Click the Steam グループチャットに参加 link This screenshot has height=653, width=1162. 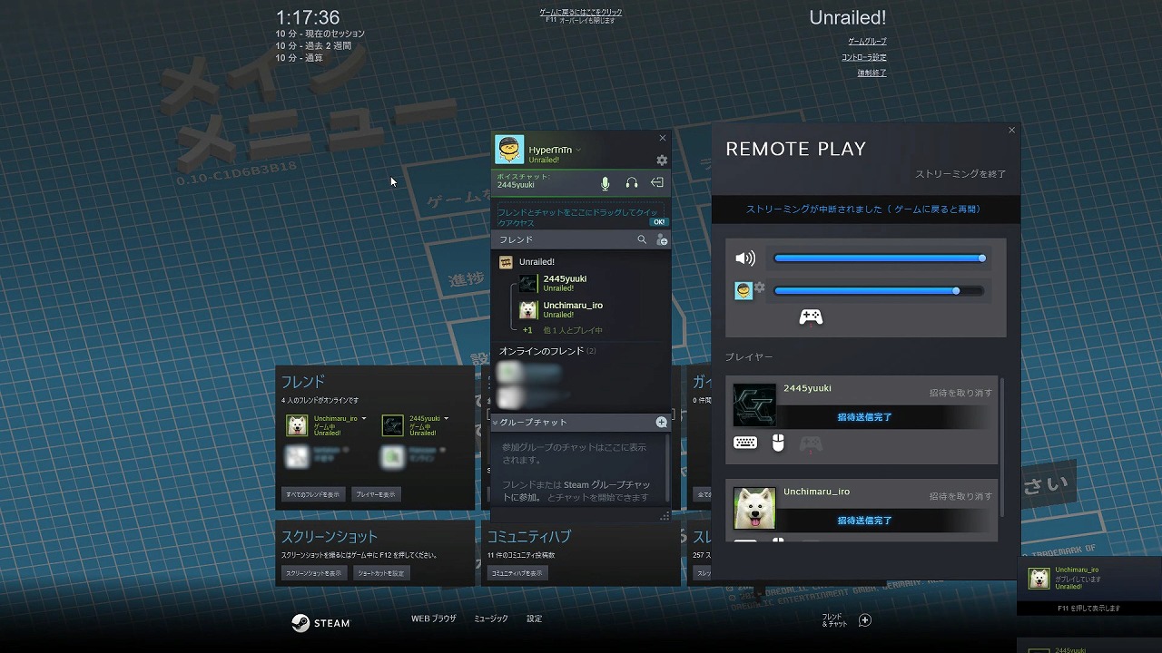click(x=576, y=491)
